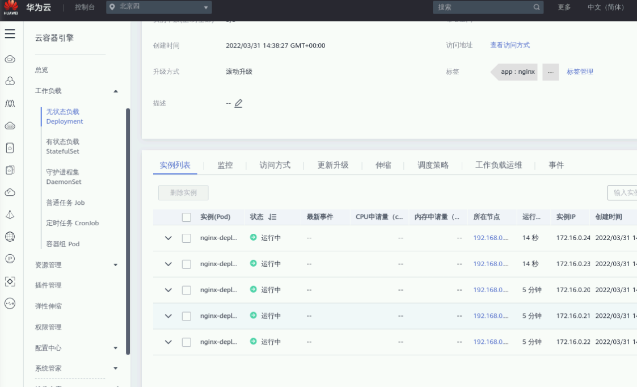
Task: Click the 删除实例 button
Action: coord(183,193)
